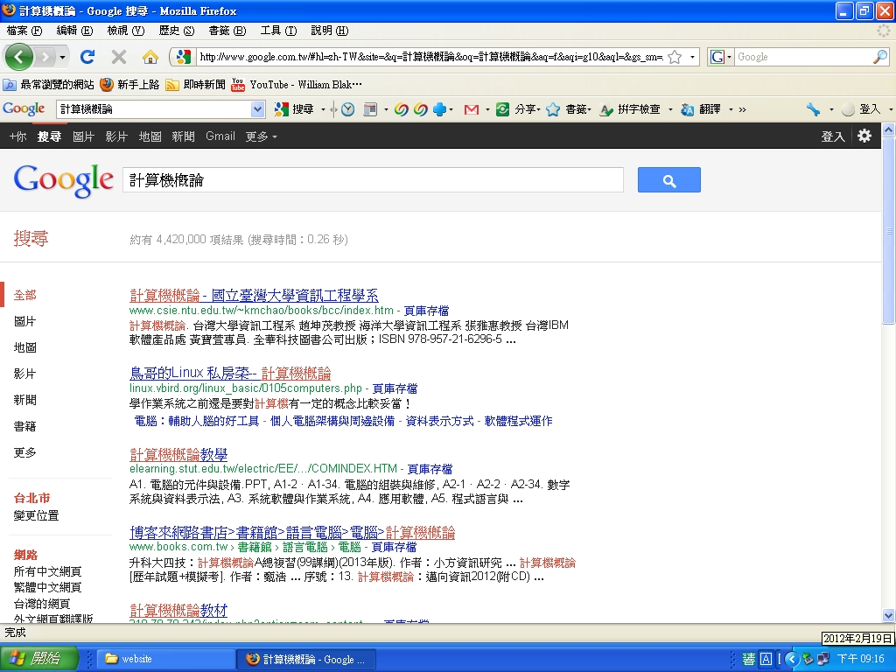896x672 pixels.
Task: Open the gear options icon in Google's black bar
Action: pos(864,136)
